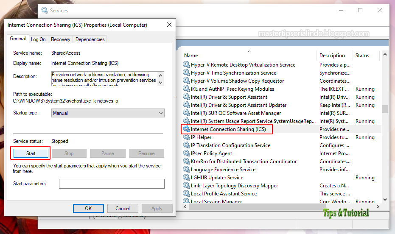The width and height of the screenshot is (395, 234).
Task: Click gear icon of Language Experience Service
Action: pyautogui.click(x=186, y=169)
